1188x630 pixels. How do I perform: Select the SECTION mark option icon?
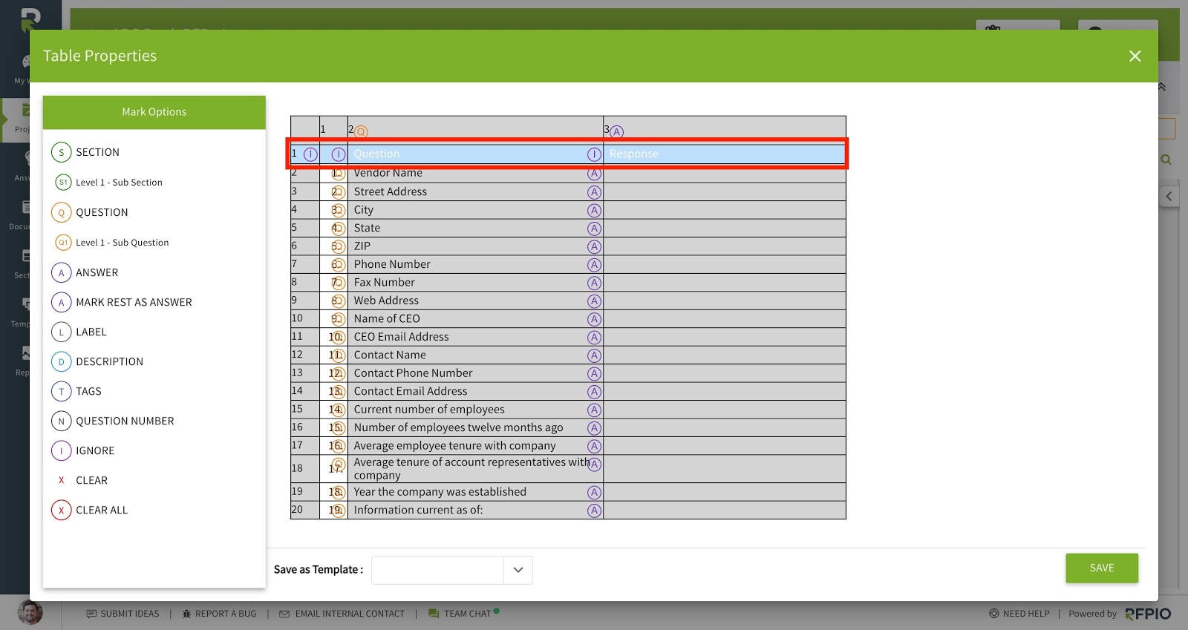pos(62,152)
